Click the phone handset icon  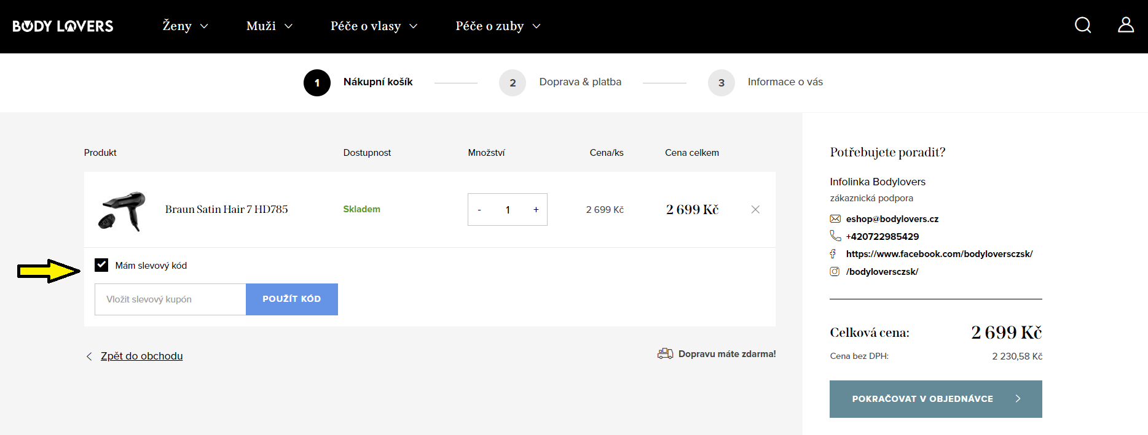[x=835, y=236]
